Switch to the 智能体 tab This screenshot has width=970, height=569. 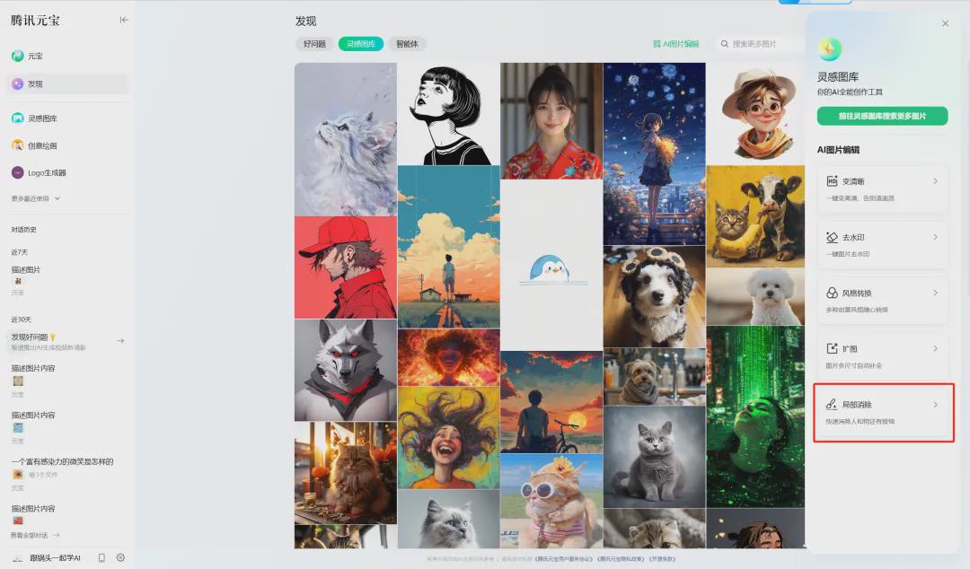point(407,44)
